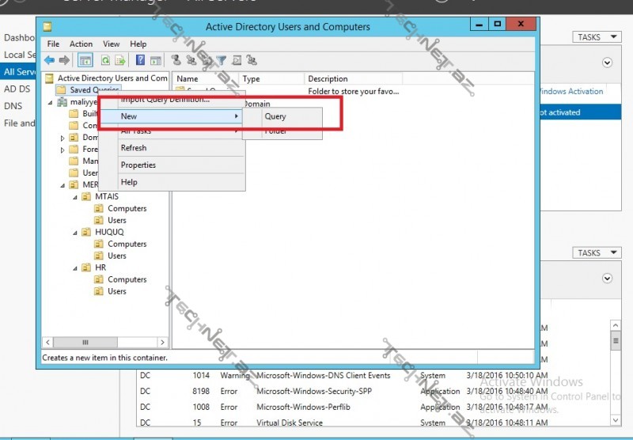This screenshot has width=633, height=440.
Task: Click the Filter funnel toolbar icon
Action: click(x=222, y=61)
